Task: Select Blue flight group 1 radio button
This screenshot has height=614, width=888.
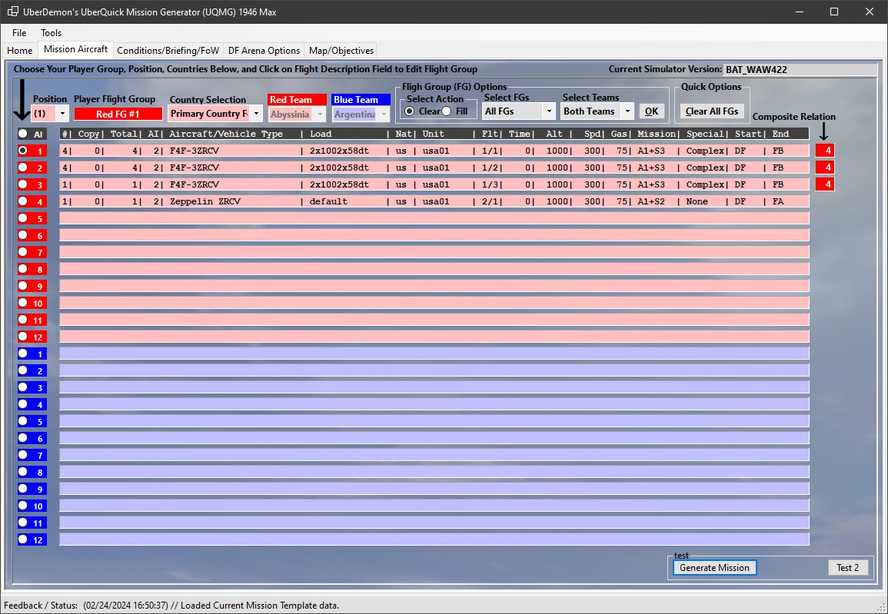Action: (22, 353)
